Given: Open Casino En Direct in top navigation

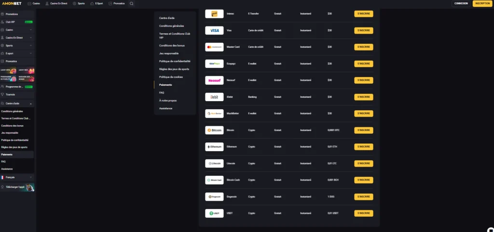Looking at the screenshot, I should (56, 3).
